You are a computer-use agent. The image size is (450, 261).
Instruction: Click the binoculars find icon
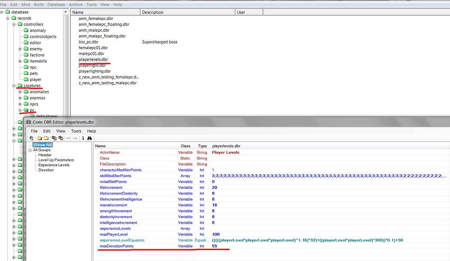89,138
